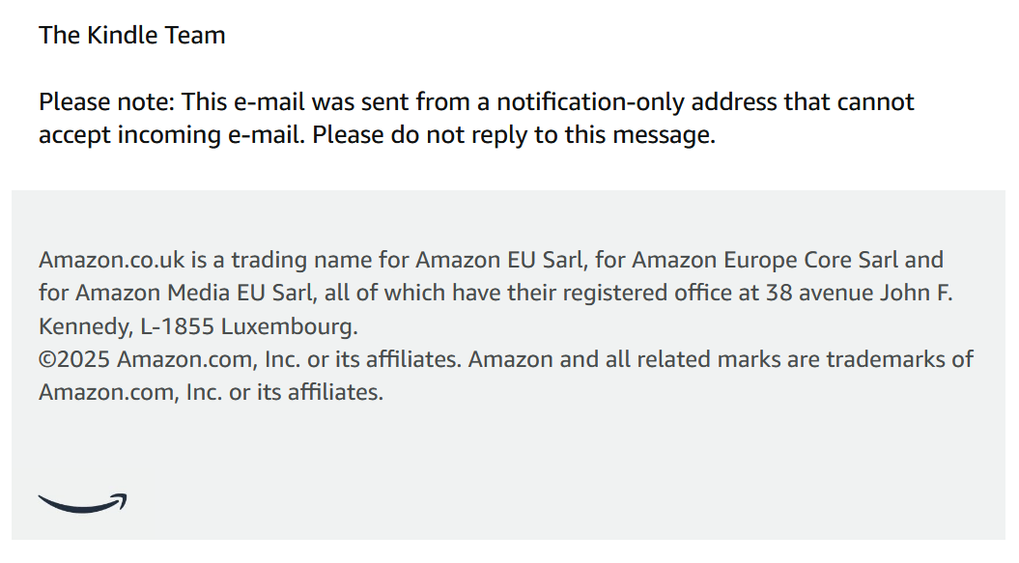
Task: Click the words "Please note:"
Action: [x=106, y=101]
